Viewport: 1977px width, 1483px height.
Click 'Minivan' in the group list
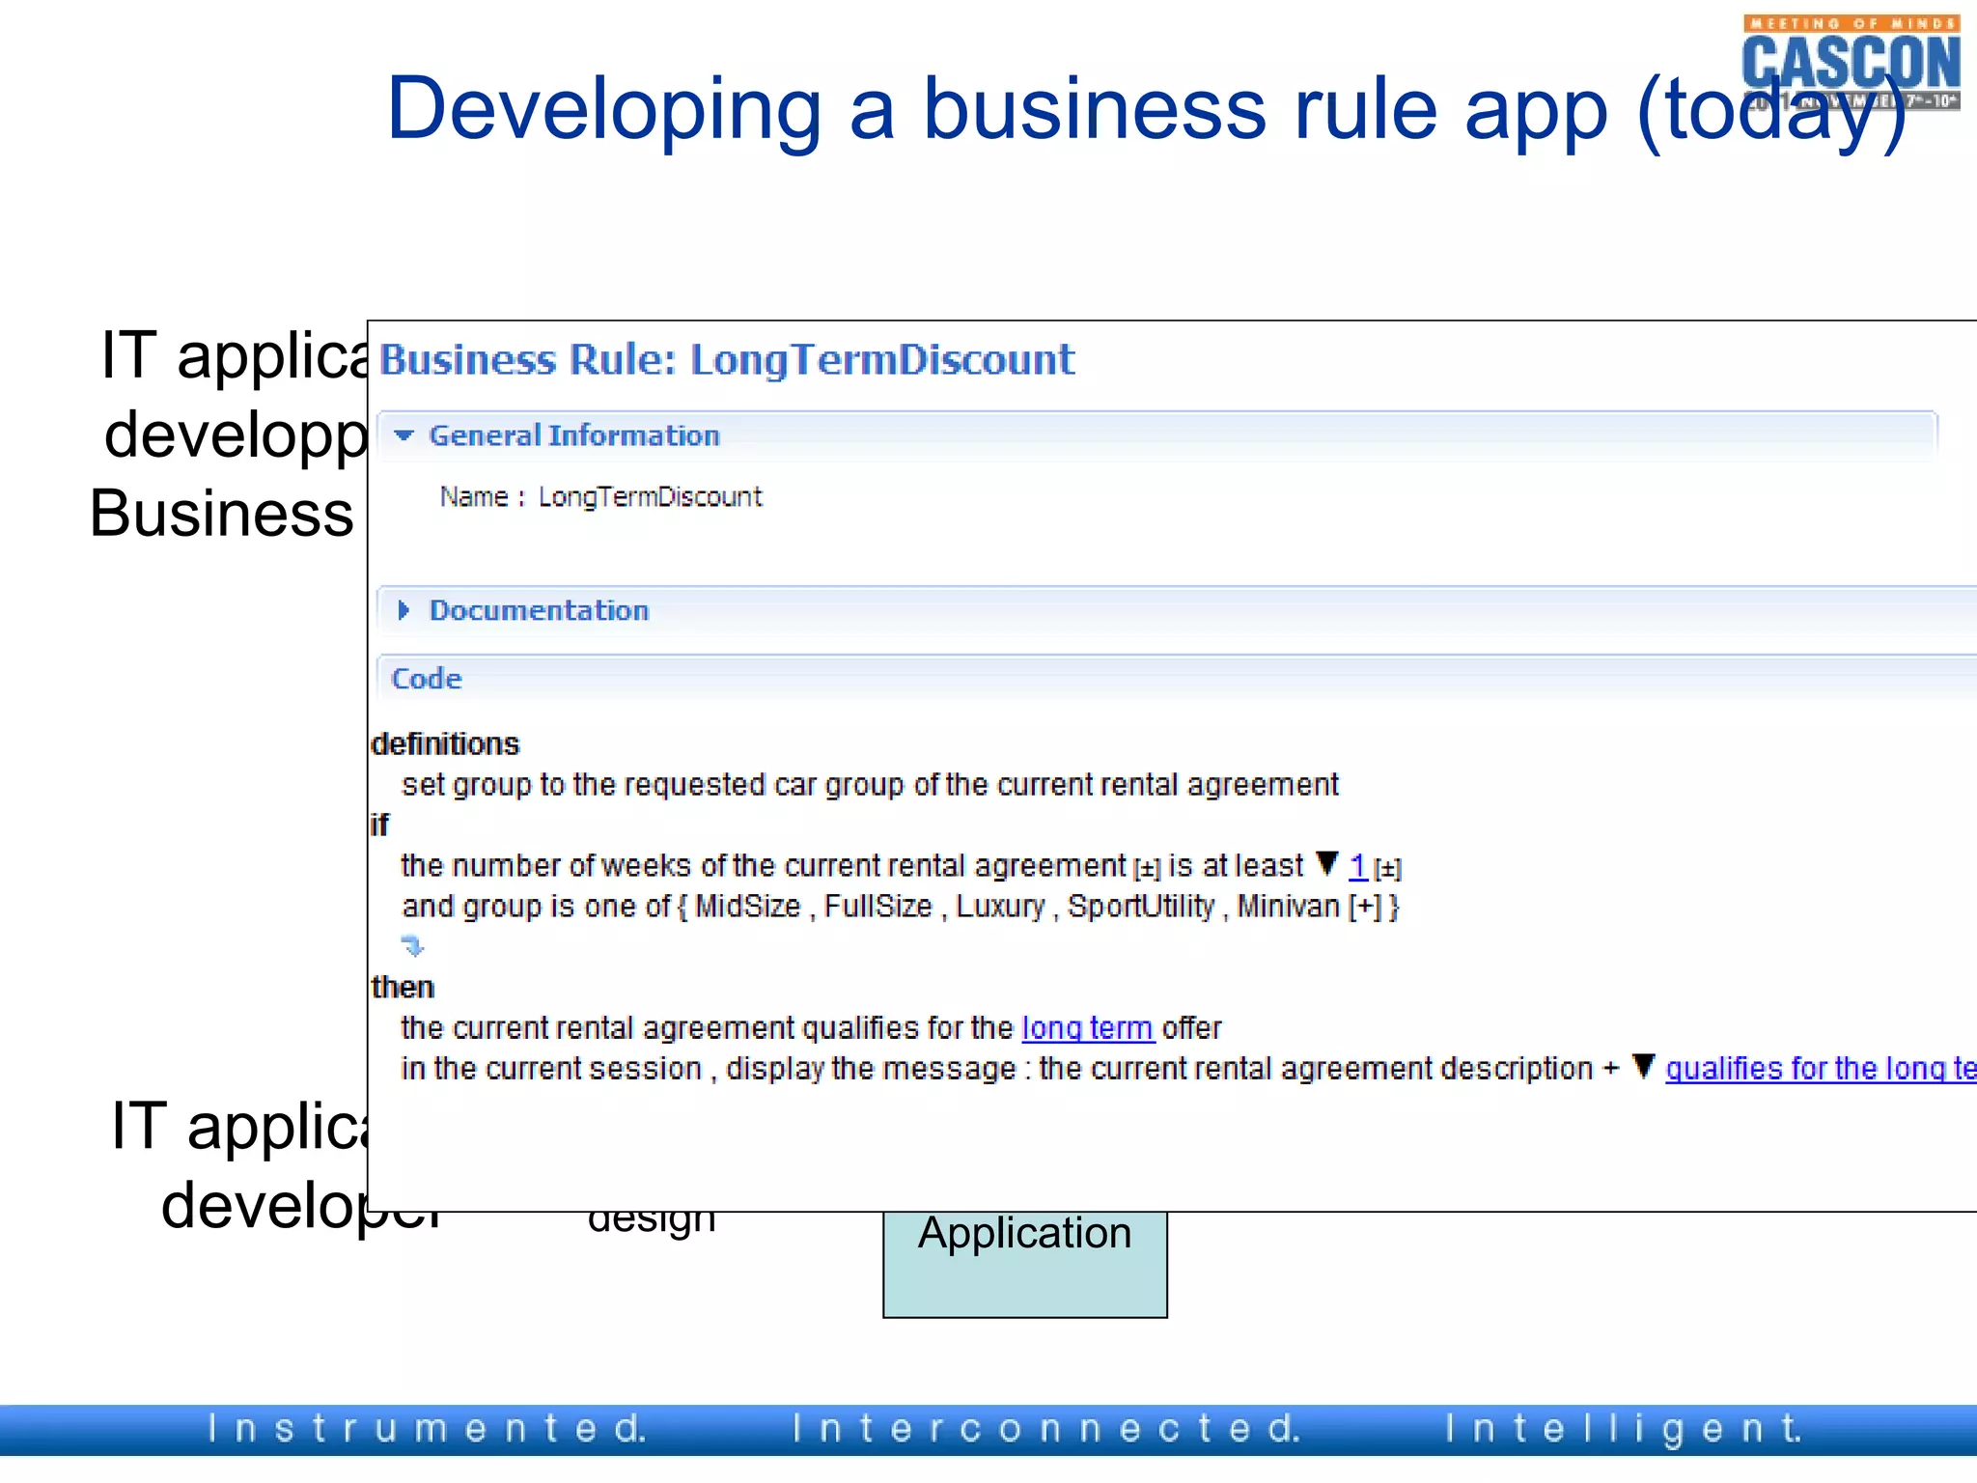tap(1288, 907)
